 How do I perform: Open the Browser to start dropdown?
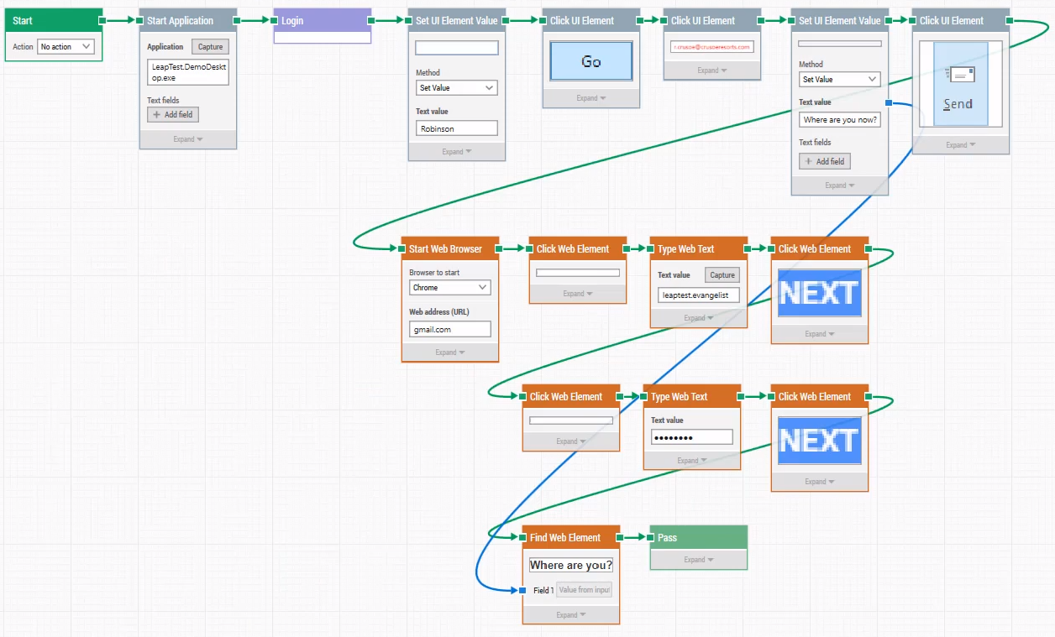pos(450,287)
